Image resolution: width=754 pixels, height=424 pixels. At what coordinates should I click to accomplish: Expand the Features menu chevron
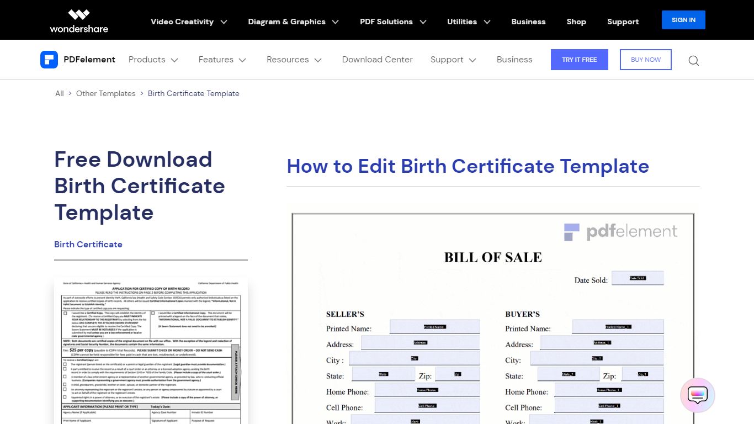(242, 60)
